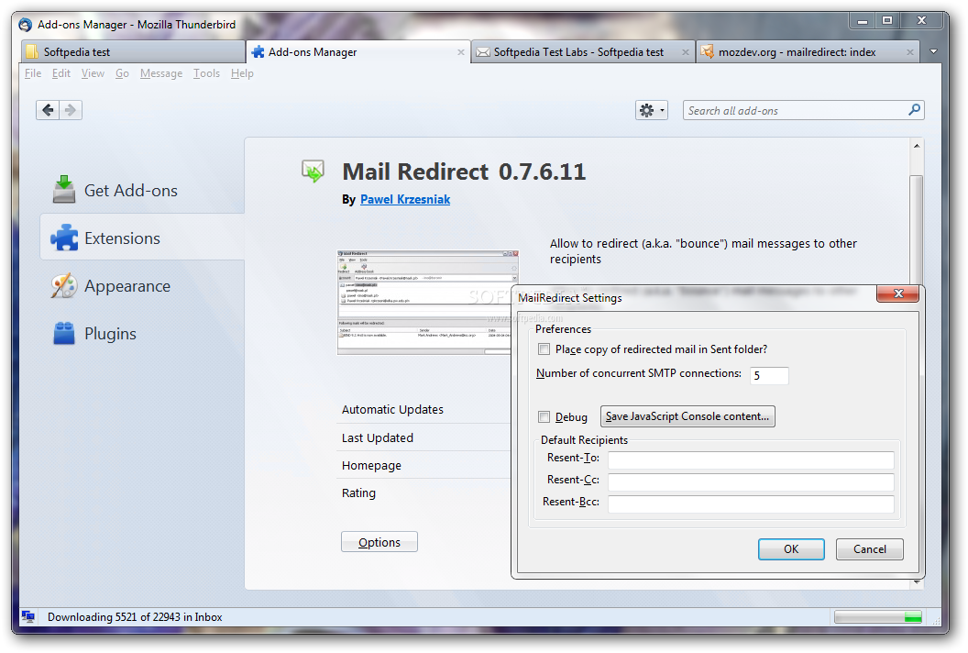Screen dimensions: 968x653
Task: Open the Appearance category
Action: coord(111,286)
